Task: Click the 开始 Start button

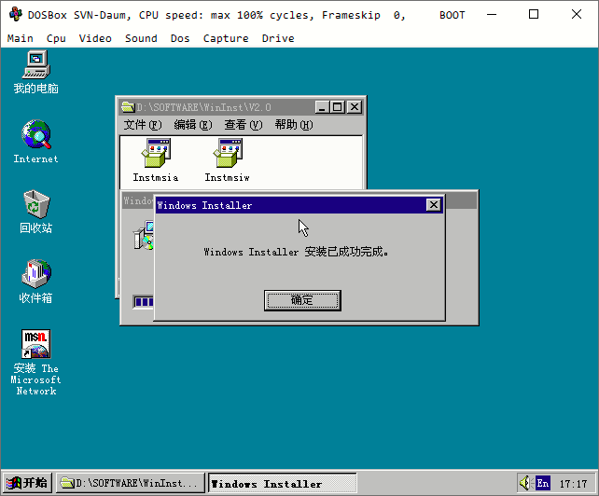Action: (x=27, y=483)
